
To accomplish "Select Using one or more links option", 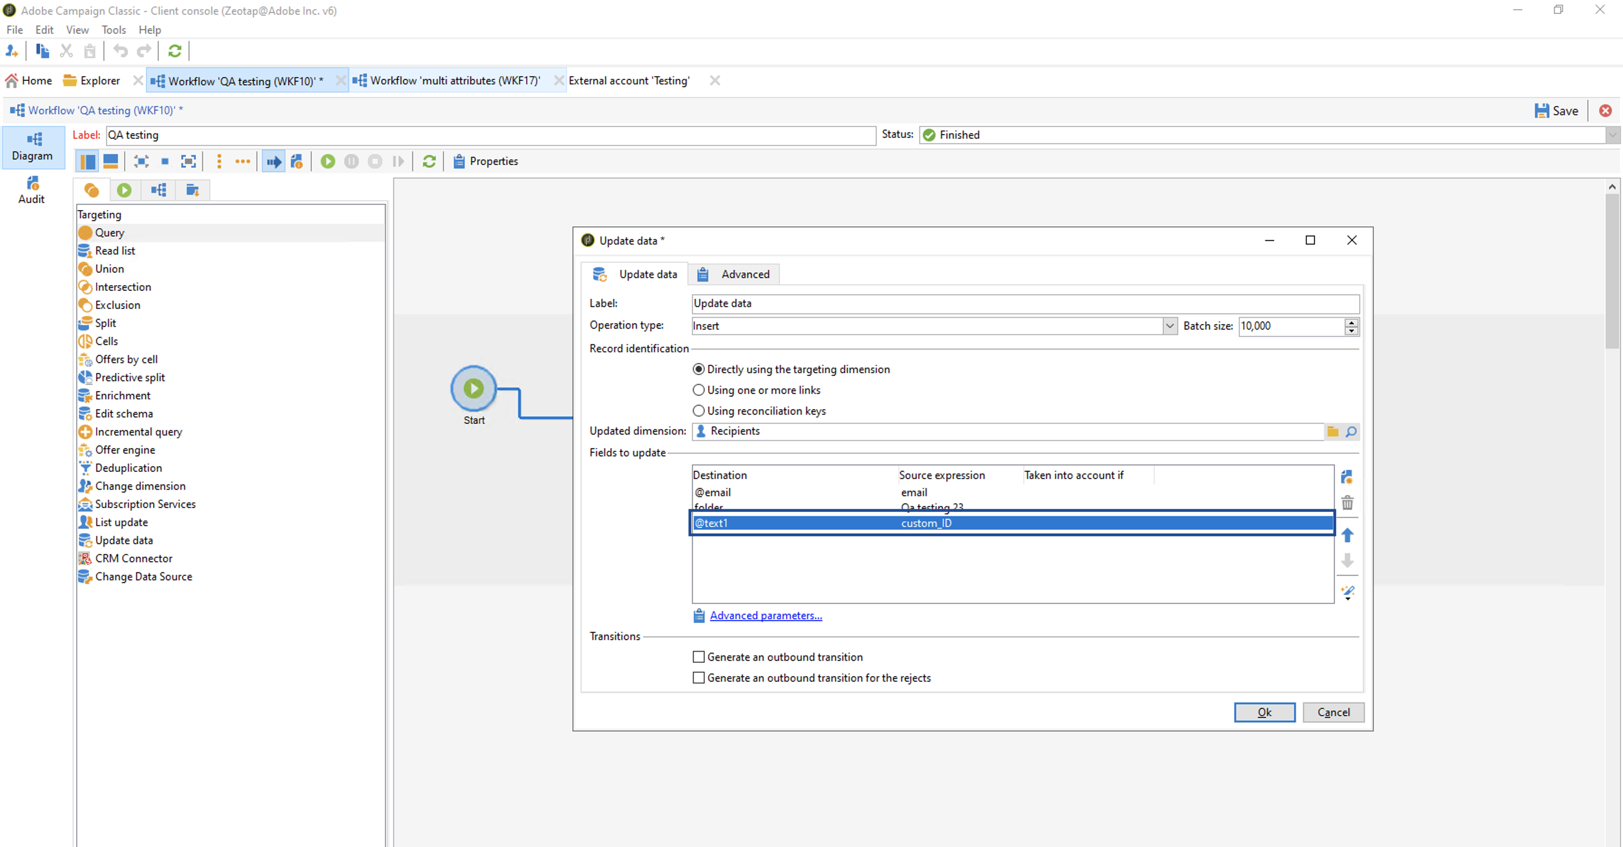I will coord(699,390).
